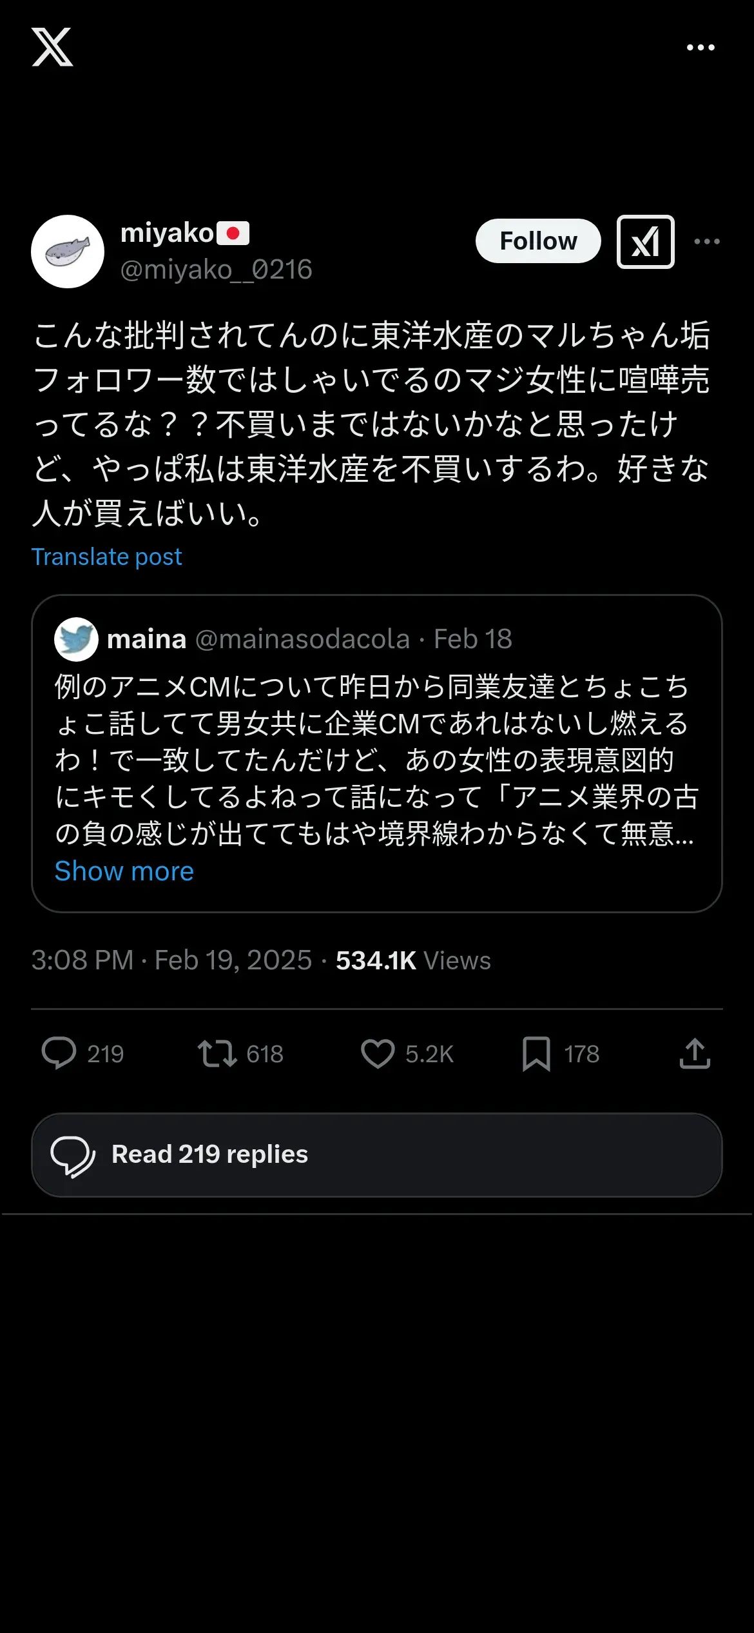Repost this post using the retweet icon
This screenshot has width=754, height=1633.
(217, 1054)
